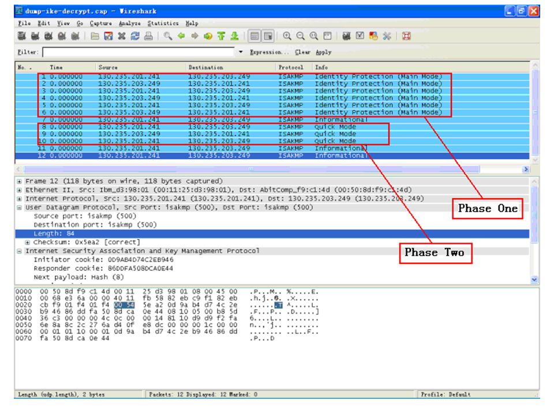Go forward in packet history
This screenshot has width=554, height=415.
[194, 36]
